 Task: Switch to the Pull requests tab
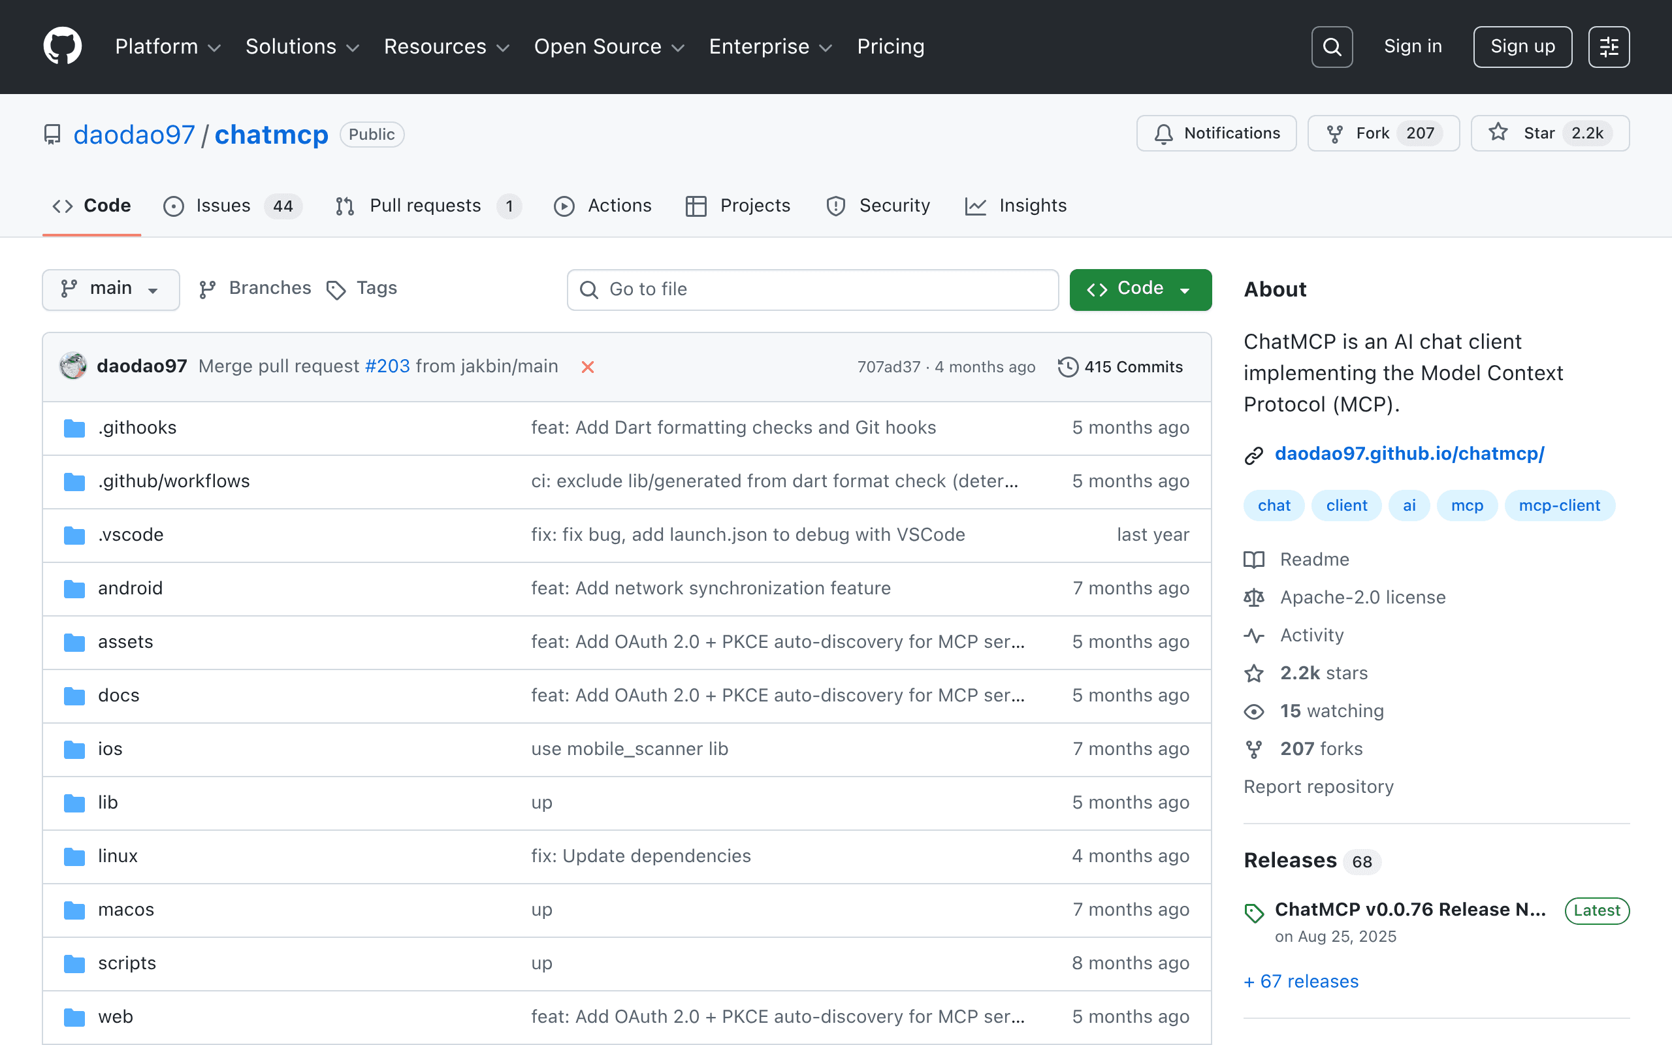tap(428, 206)
